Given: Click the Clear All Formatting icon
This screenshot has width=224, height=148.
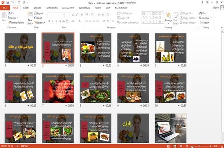Looking at the screenshot, I should pos(81,15).
